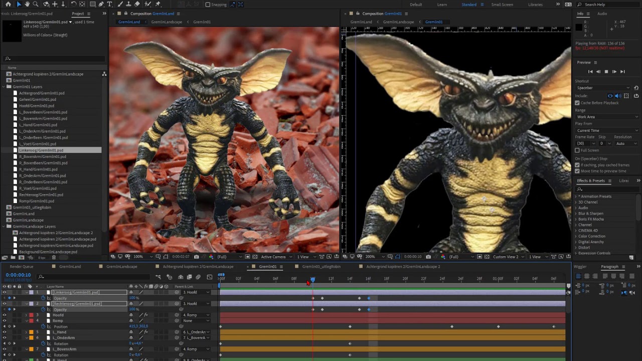The image size is (642, 361).
Task: Expand the Hoofd layer properties
Action: (x=27, y=315)
